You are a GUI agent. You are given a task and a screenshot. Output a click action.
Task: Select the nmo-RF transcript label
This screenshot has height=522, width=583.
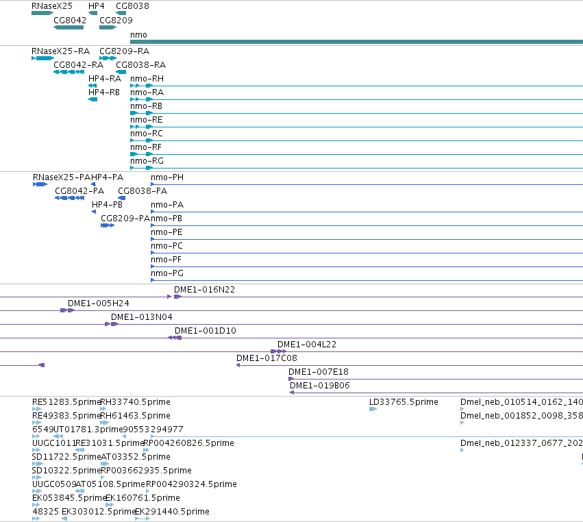tap(146, 147)
